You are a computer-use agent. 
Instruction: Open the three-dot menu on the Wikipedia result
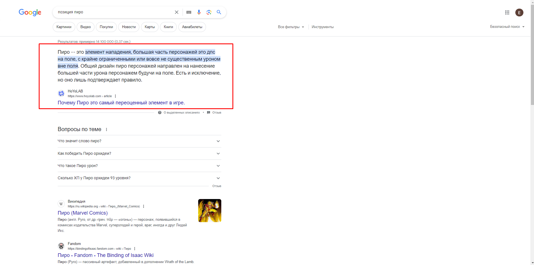tap(144, 206)
